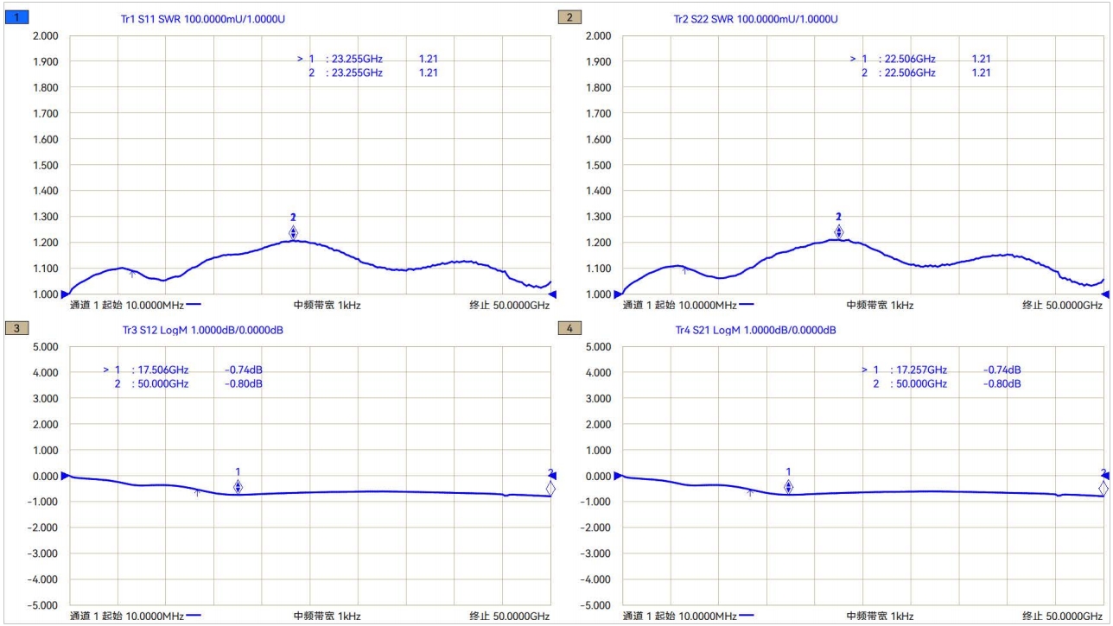Switch to window 4 number badge
The height and width of the screenshot is (626, 1113).
570,328
